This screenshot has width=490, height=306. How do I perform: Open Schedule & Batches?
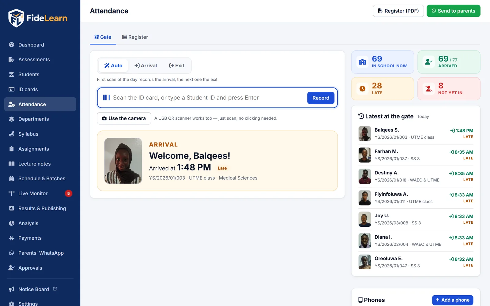point(40,179)
